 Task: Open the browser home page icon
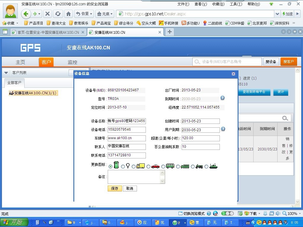click(68, 14)
